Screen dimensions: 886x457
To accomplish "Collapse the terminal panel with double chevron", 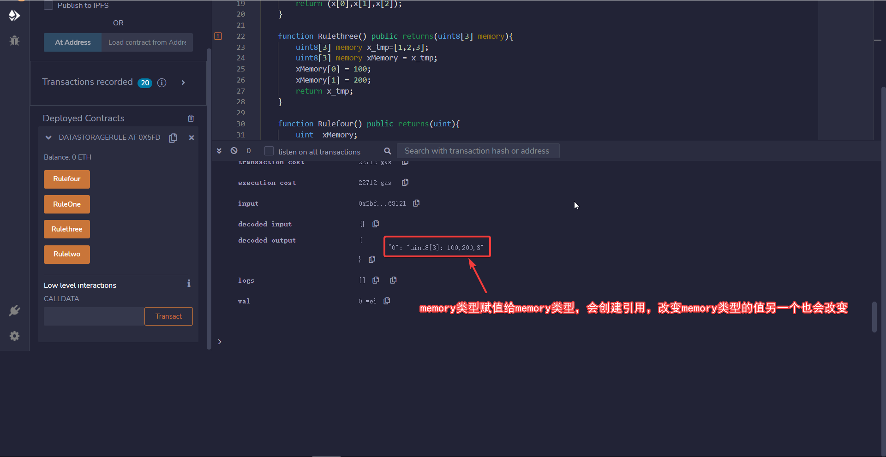I will (x=219, y=151).
